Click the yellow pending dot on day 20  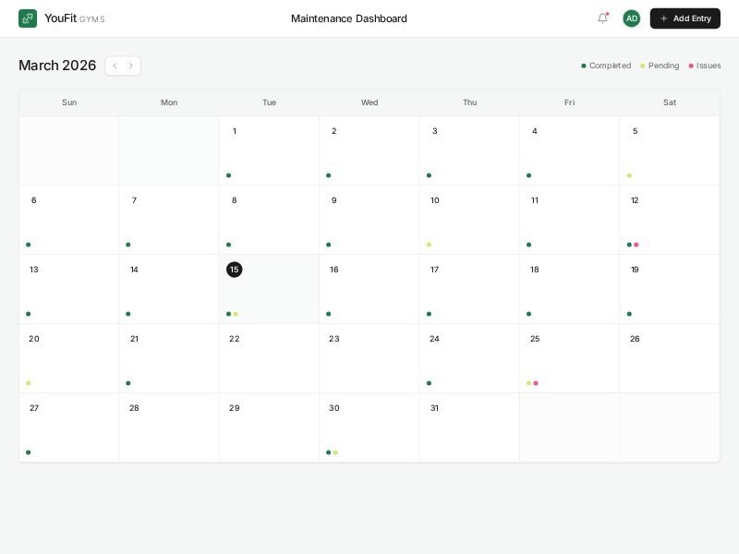coord(28,383)
